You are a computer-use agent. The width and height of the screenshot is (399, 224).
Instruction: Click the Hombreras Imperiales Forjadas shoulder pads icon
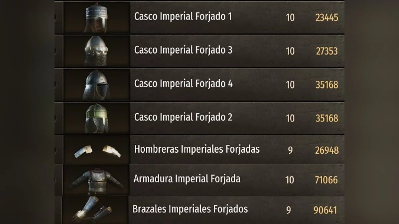point(96,150)
